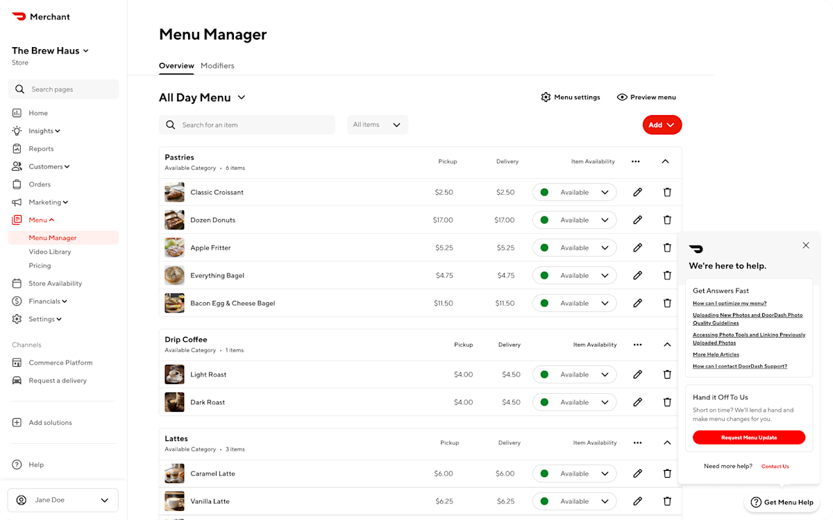Screen dimensions: 833x520
Task: Open the Pastries category ellipsis menu
Action: 635,161
